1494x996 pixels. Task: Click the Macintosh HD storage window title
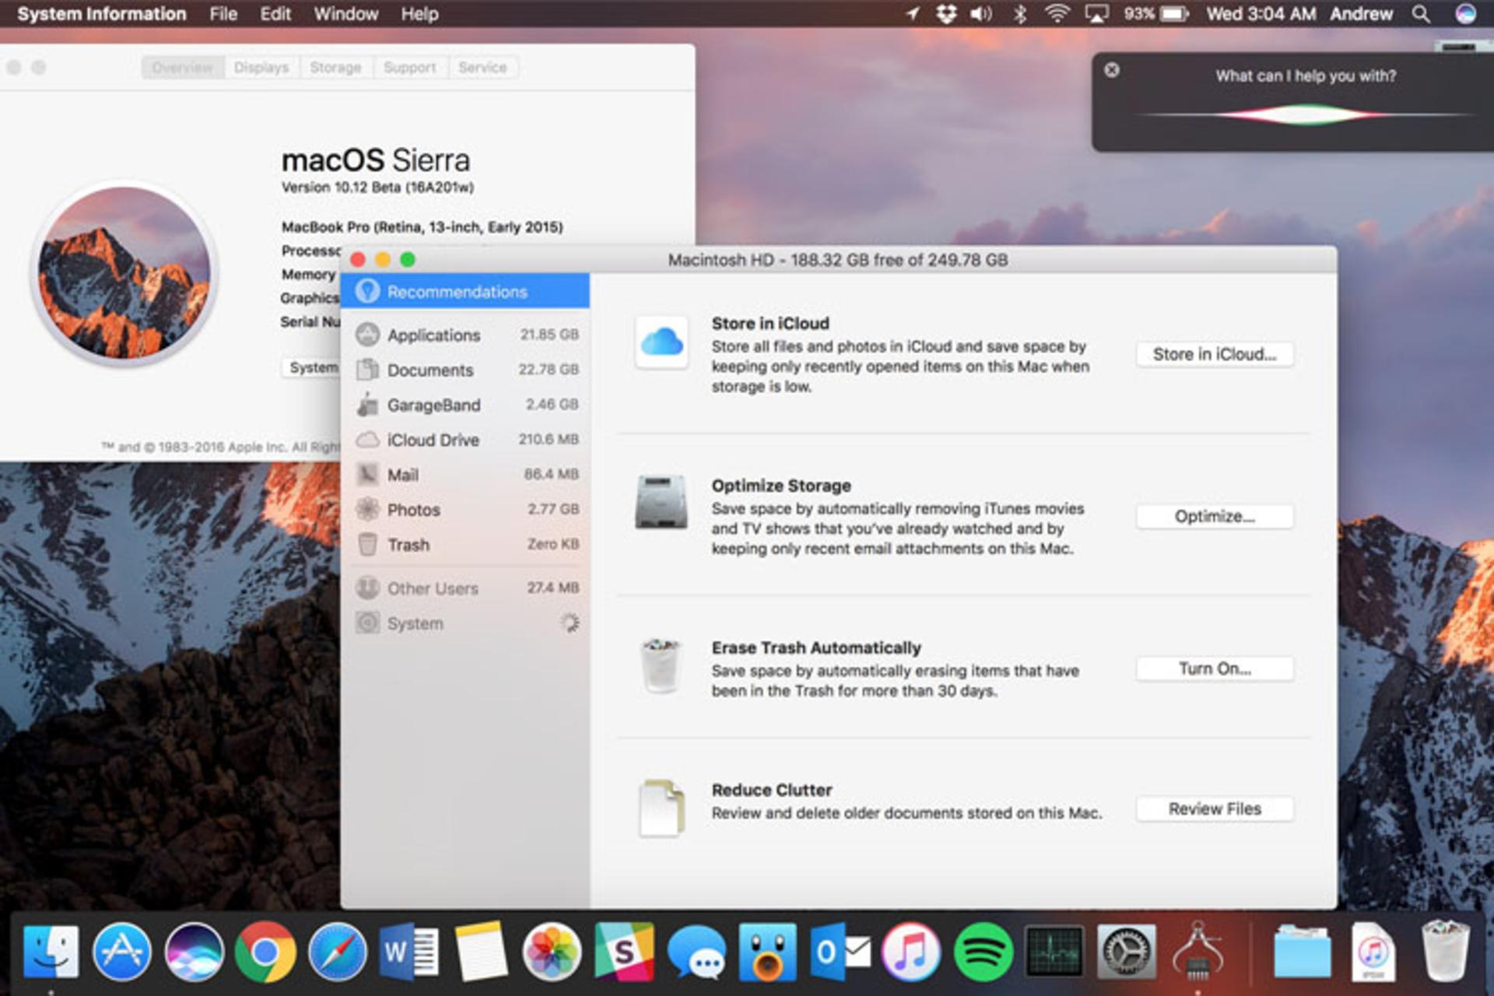point(838,260)
